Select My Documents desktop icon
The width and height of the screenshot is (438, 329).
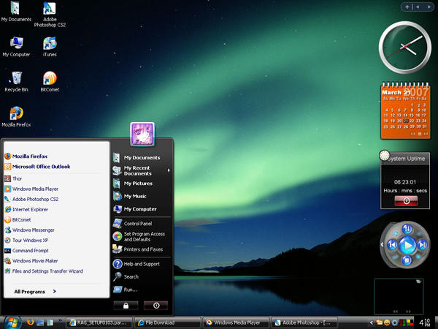coord(16,12)
